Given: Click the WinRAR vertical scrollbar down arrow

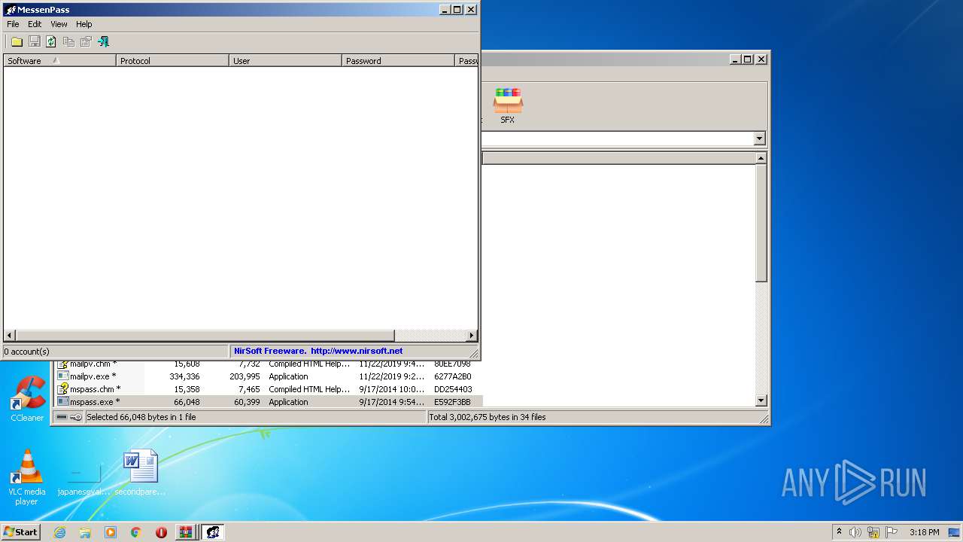Looking at the screenshot, I should coord(761,401).
